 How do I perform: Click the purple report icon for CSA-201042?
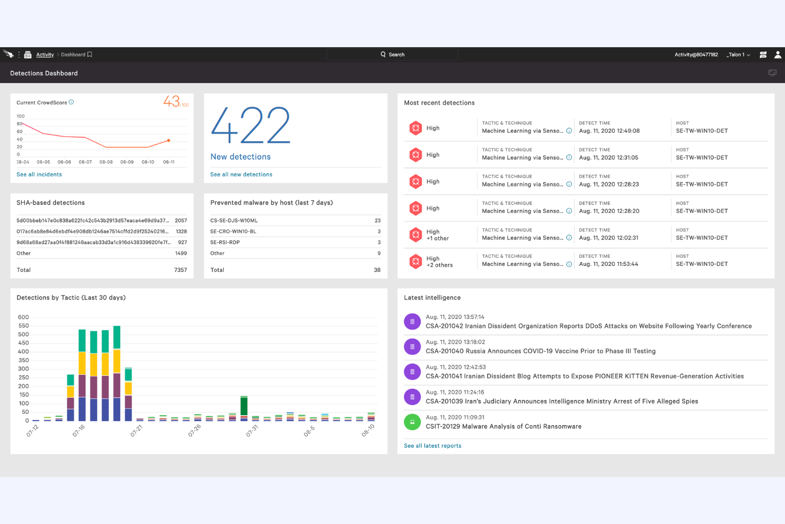coord(412,321)
